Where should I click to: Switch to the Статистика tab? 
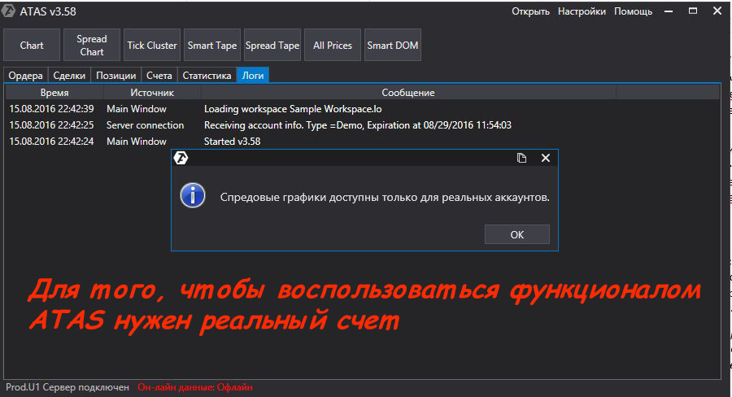point(207,75)
